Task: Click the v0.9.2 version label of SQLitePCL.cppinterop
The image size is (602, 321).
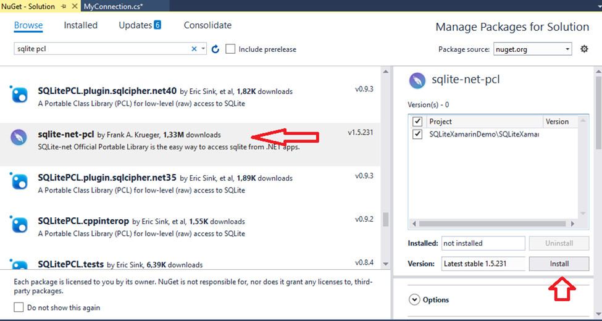Action: [x=364, y=219]
